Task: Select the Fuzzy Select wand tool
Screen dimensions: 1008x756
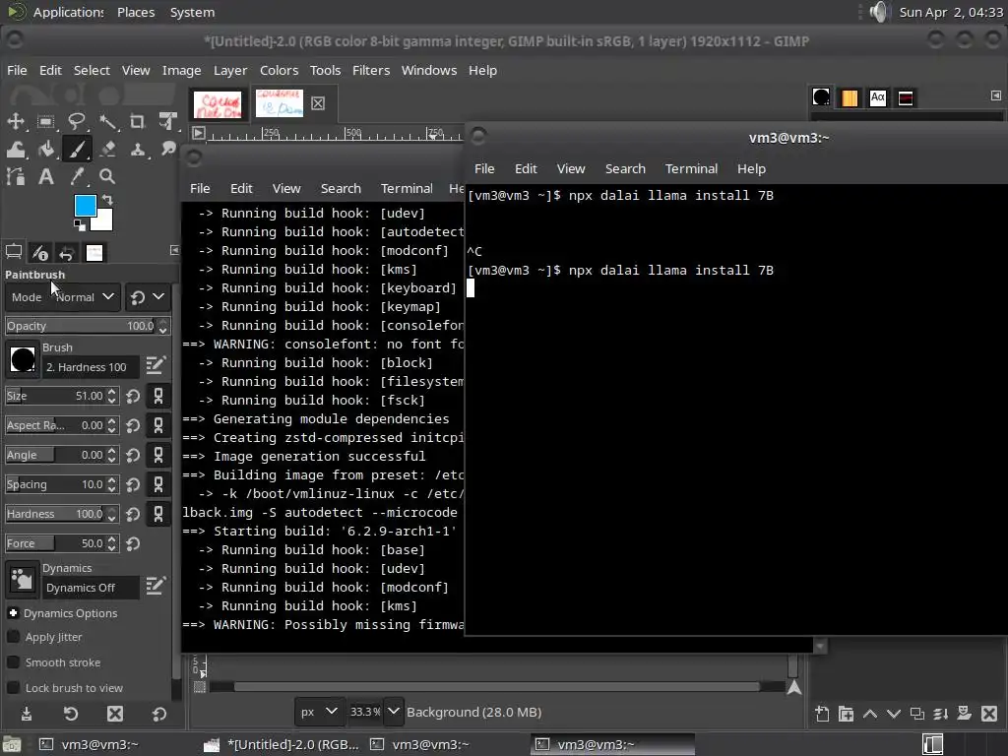Action: 107,121
